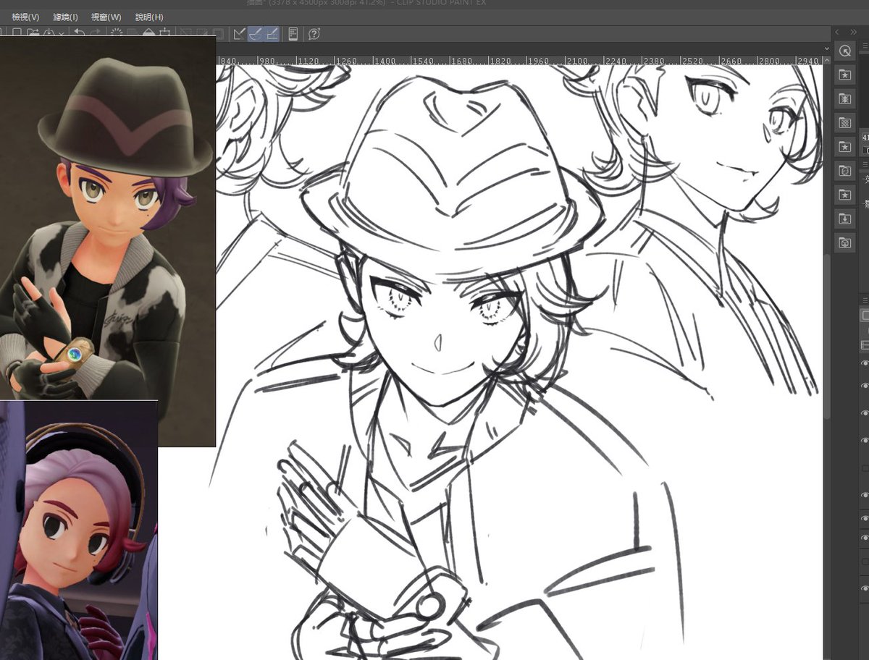Click the Invert selection icon
Screen dimensions: 869x660
click(201, 33)
